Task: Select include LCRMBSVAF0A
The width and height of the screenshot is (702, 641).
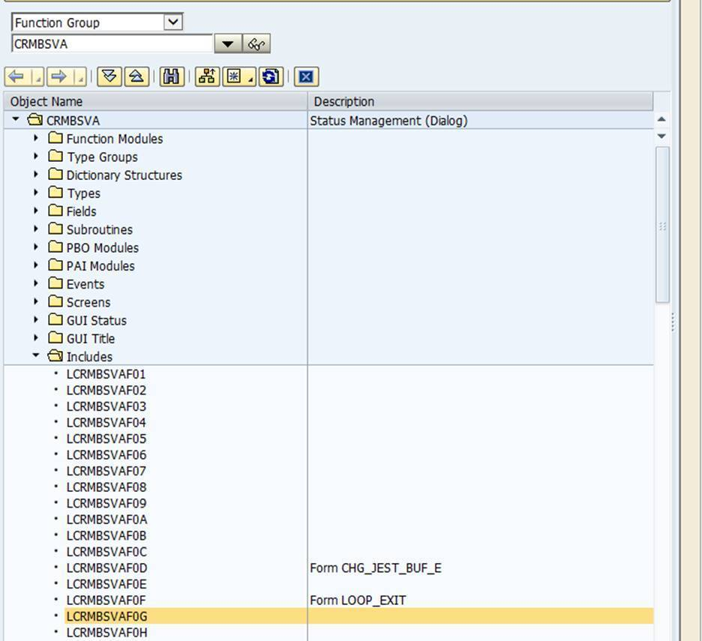Action: 106,520
